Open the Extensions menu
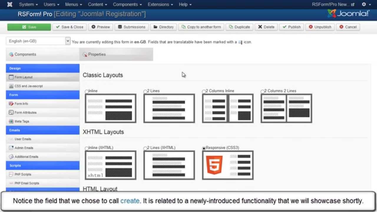 pos(160,4)
